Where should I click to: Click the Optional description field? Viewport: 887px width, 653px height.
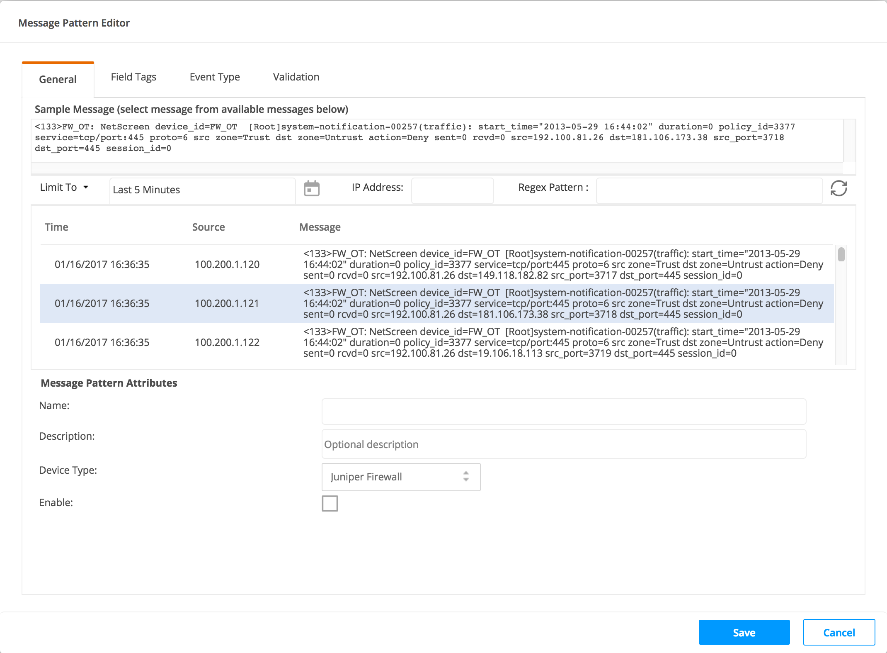pos(564,444)
